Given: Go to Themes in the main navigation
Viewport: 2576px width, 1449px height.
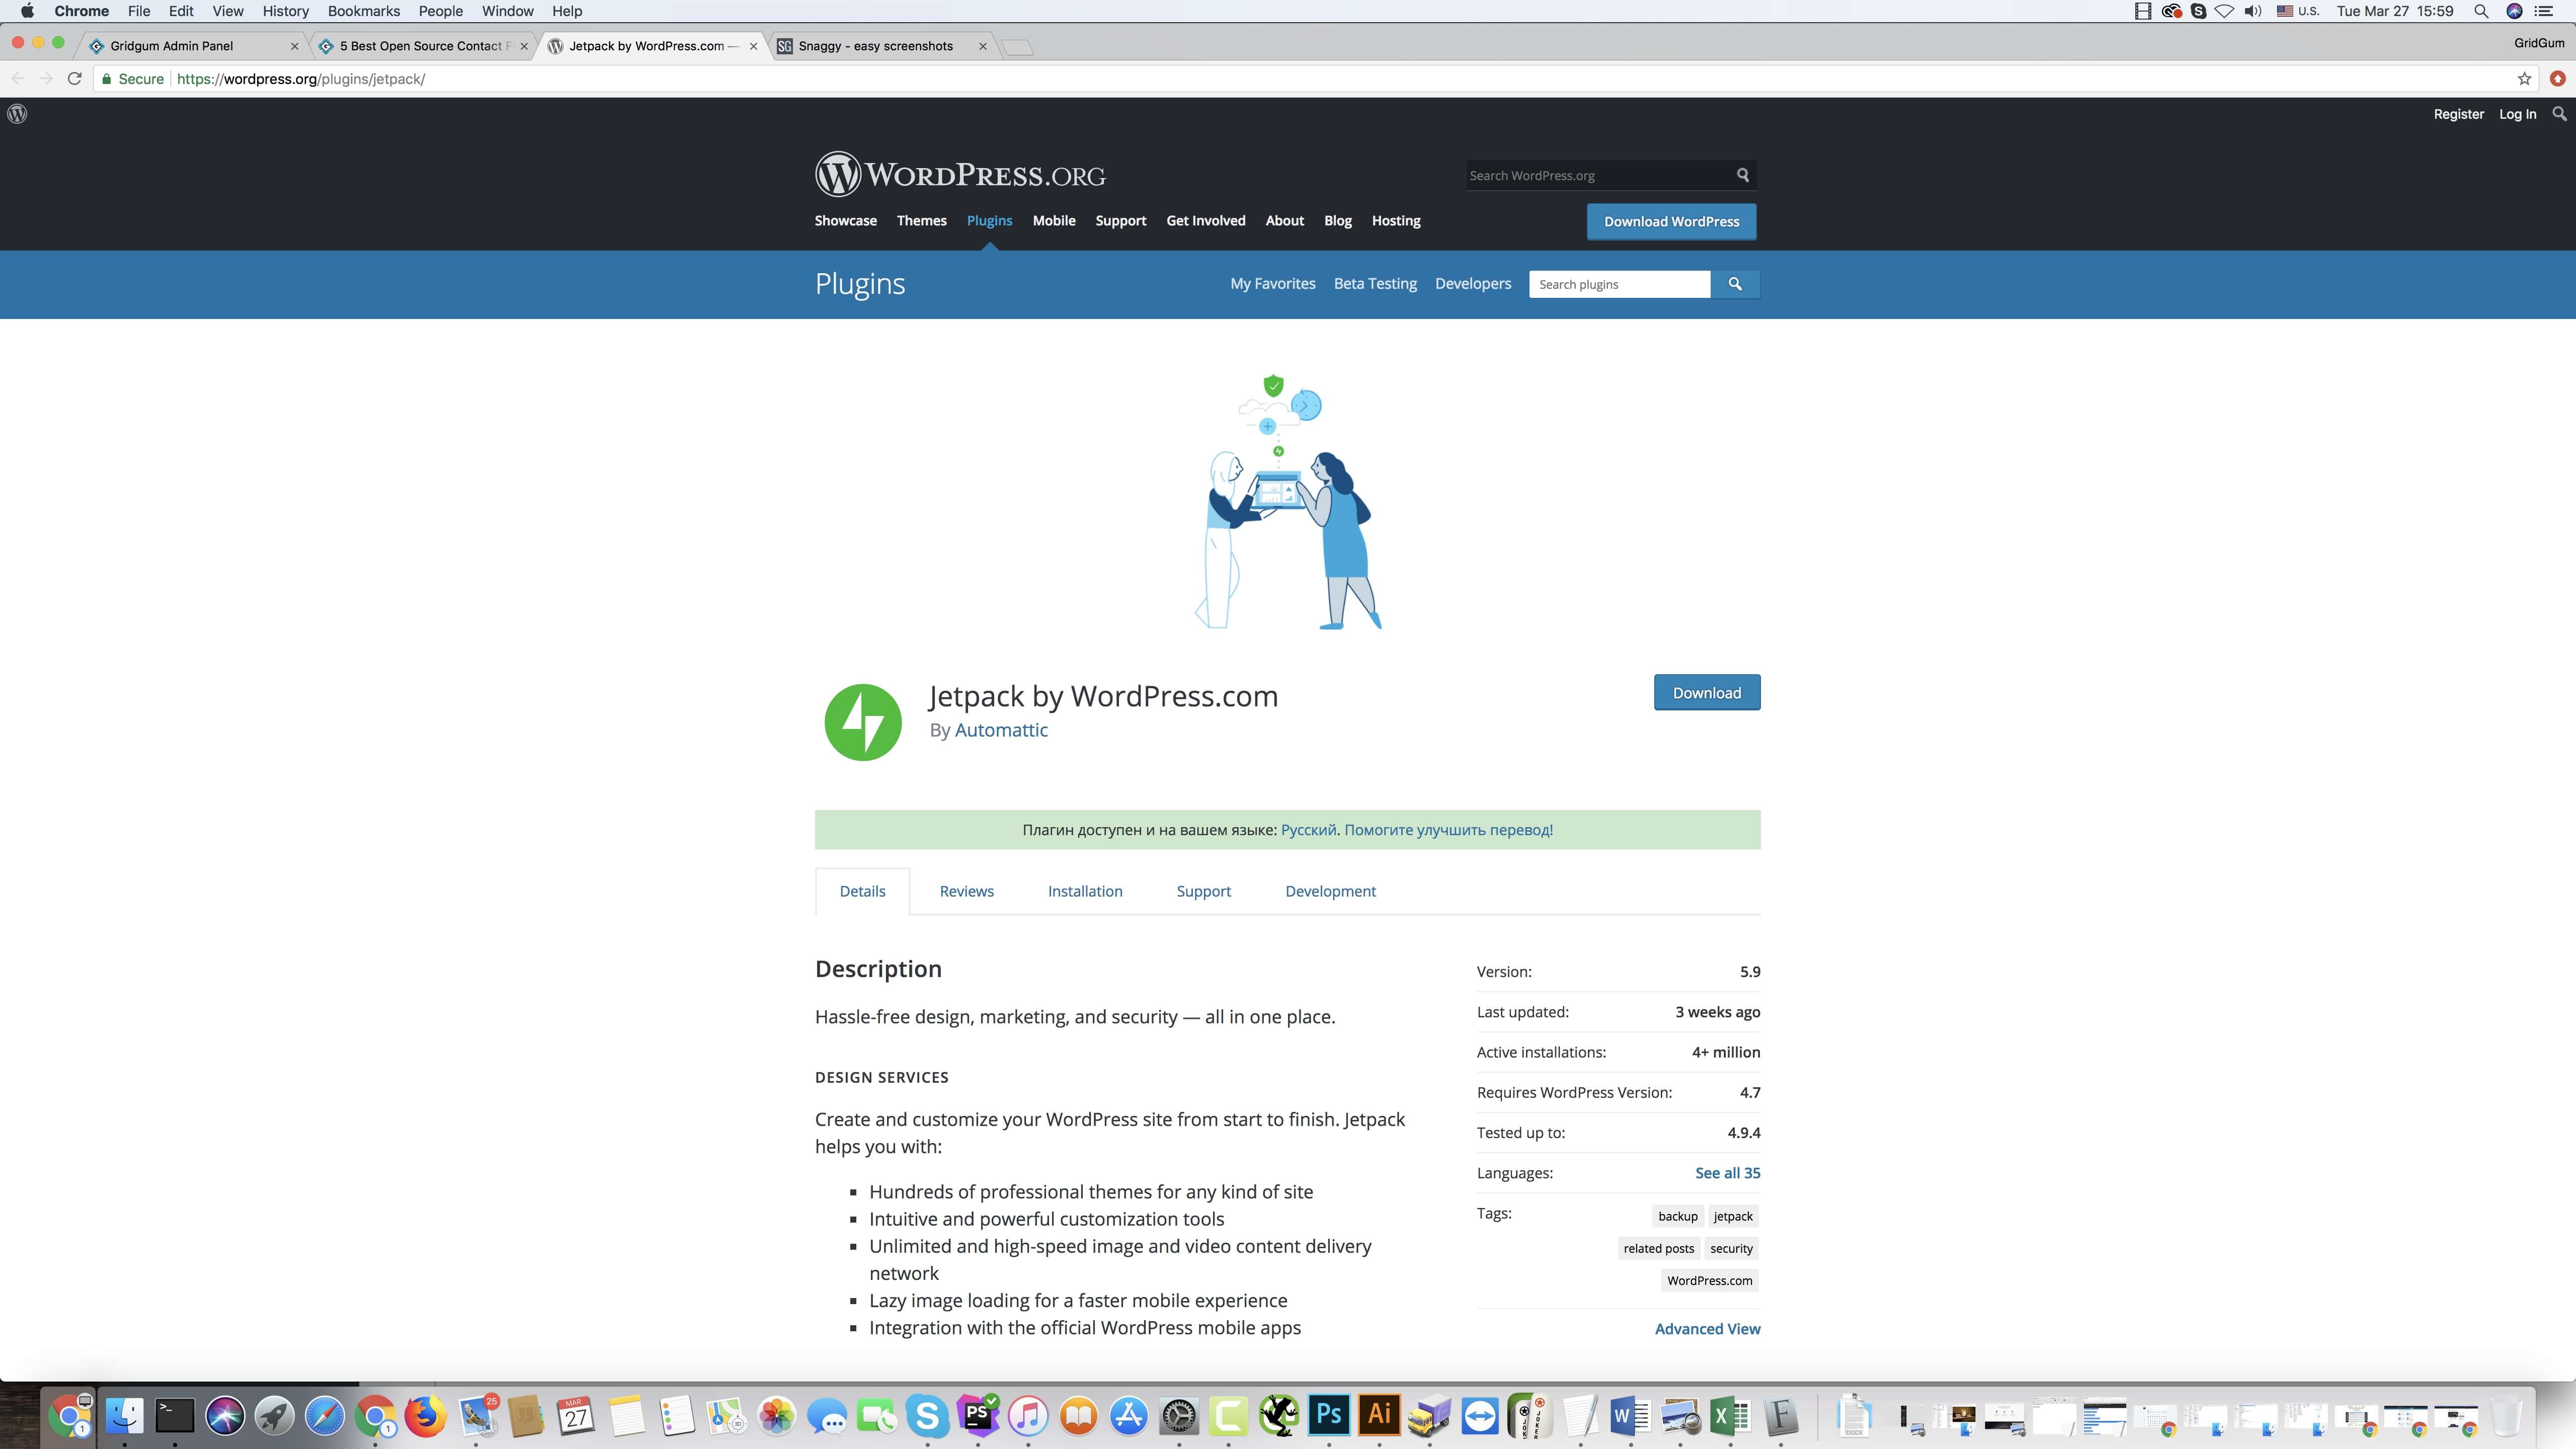Looking at the screenshot, I should coord(921,221).
